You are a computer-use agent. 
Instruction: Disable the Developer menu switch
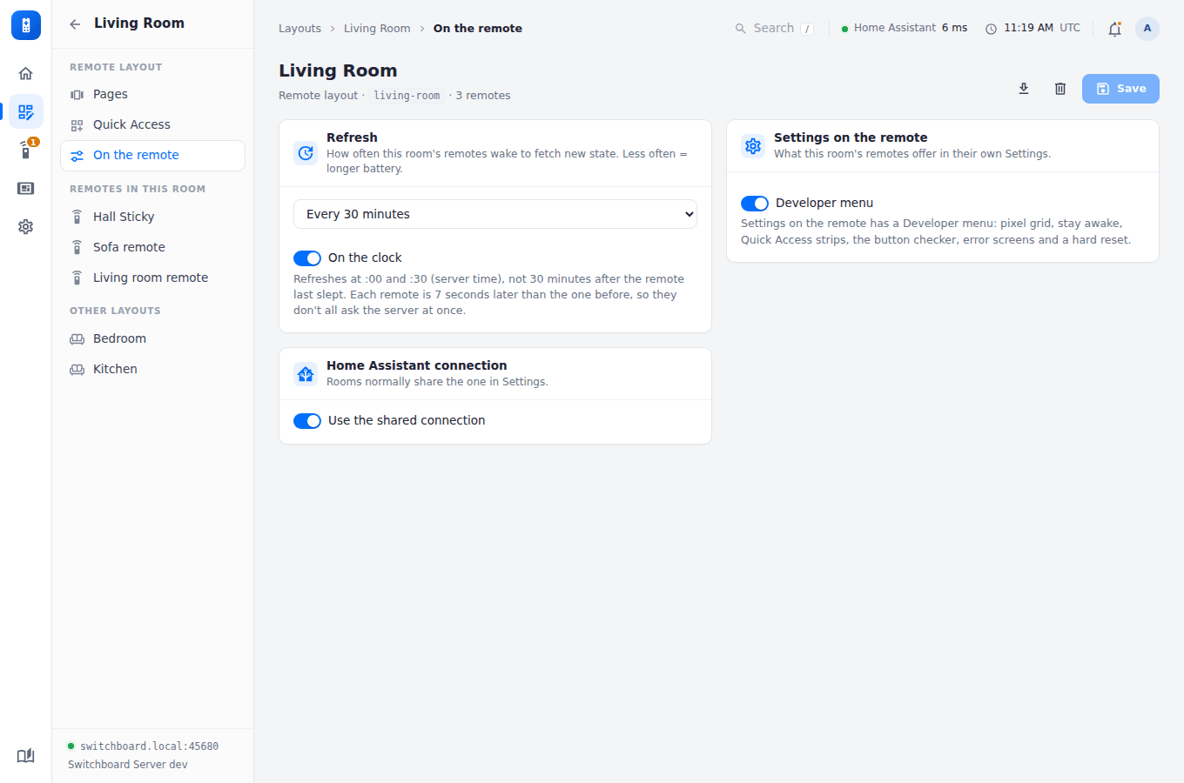(x=755, y=204)
